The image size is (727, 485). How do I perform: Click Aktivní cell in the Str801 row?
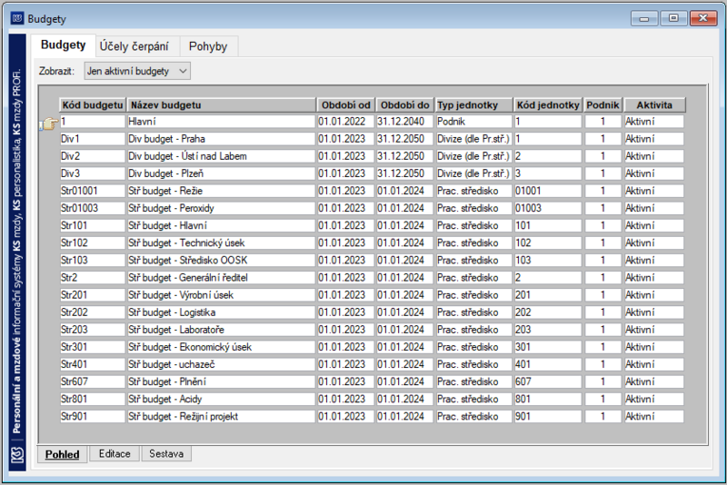(x=653, y=400)
